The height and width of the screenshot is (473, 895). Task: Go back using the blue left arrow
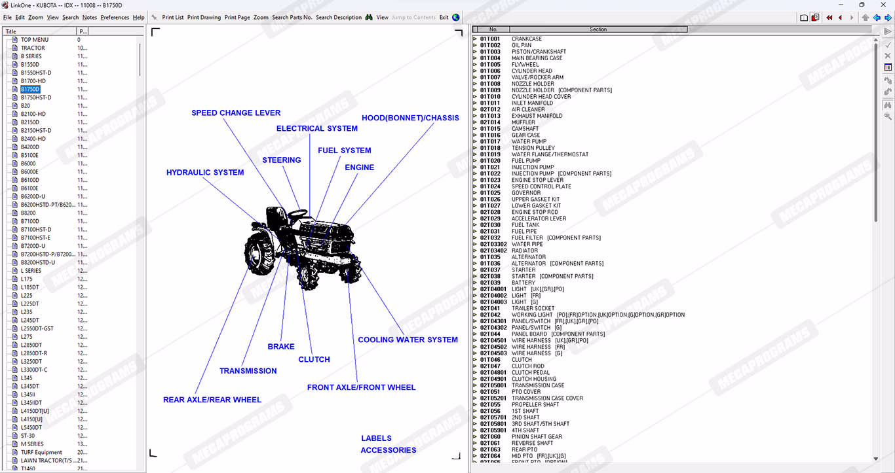point(877,18)
